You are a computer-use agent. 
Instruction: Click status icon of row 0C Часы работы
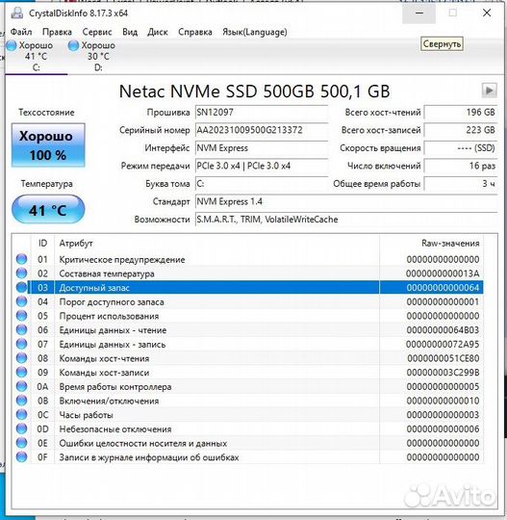coord(21,415)
